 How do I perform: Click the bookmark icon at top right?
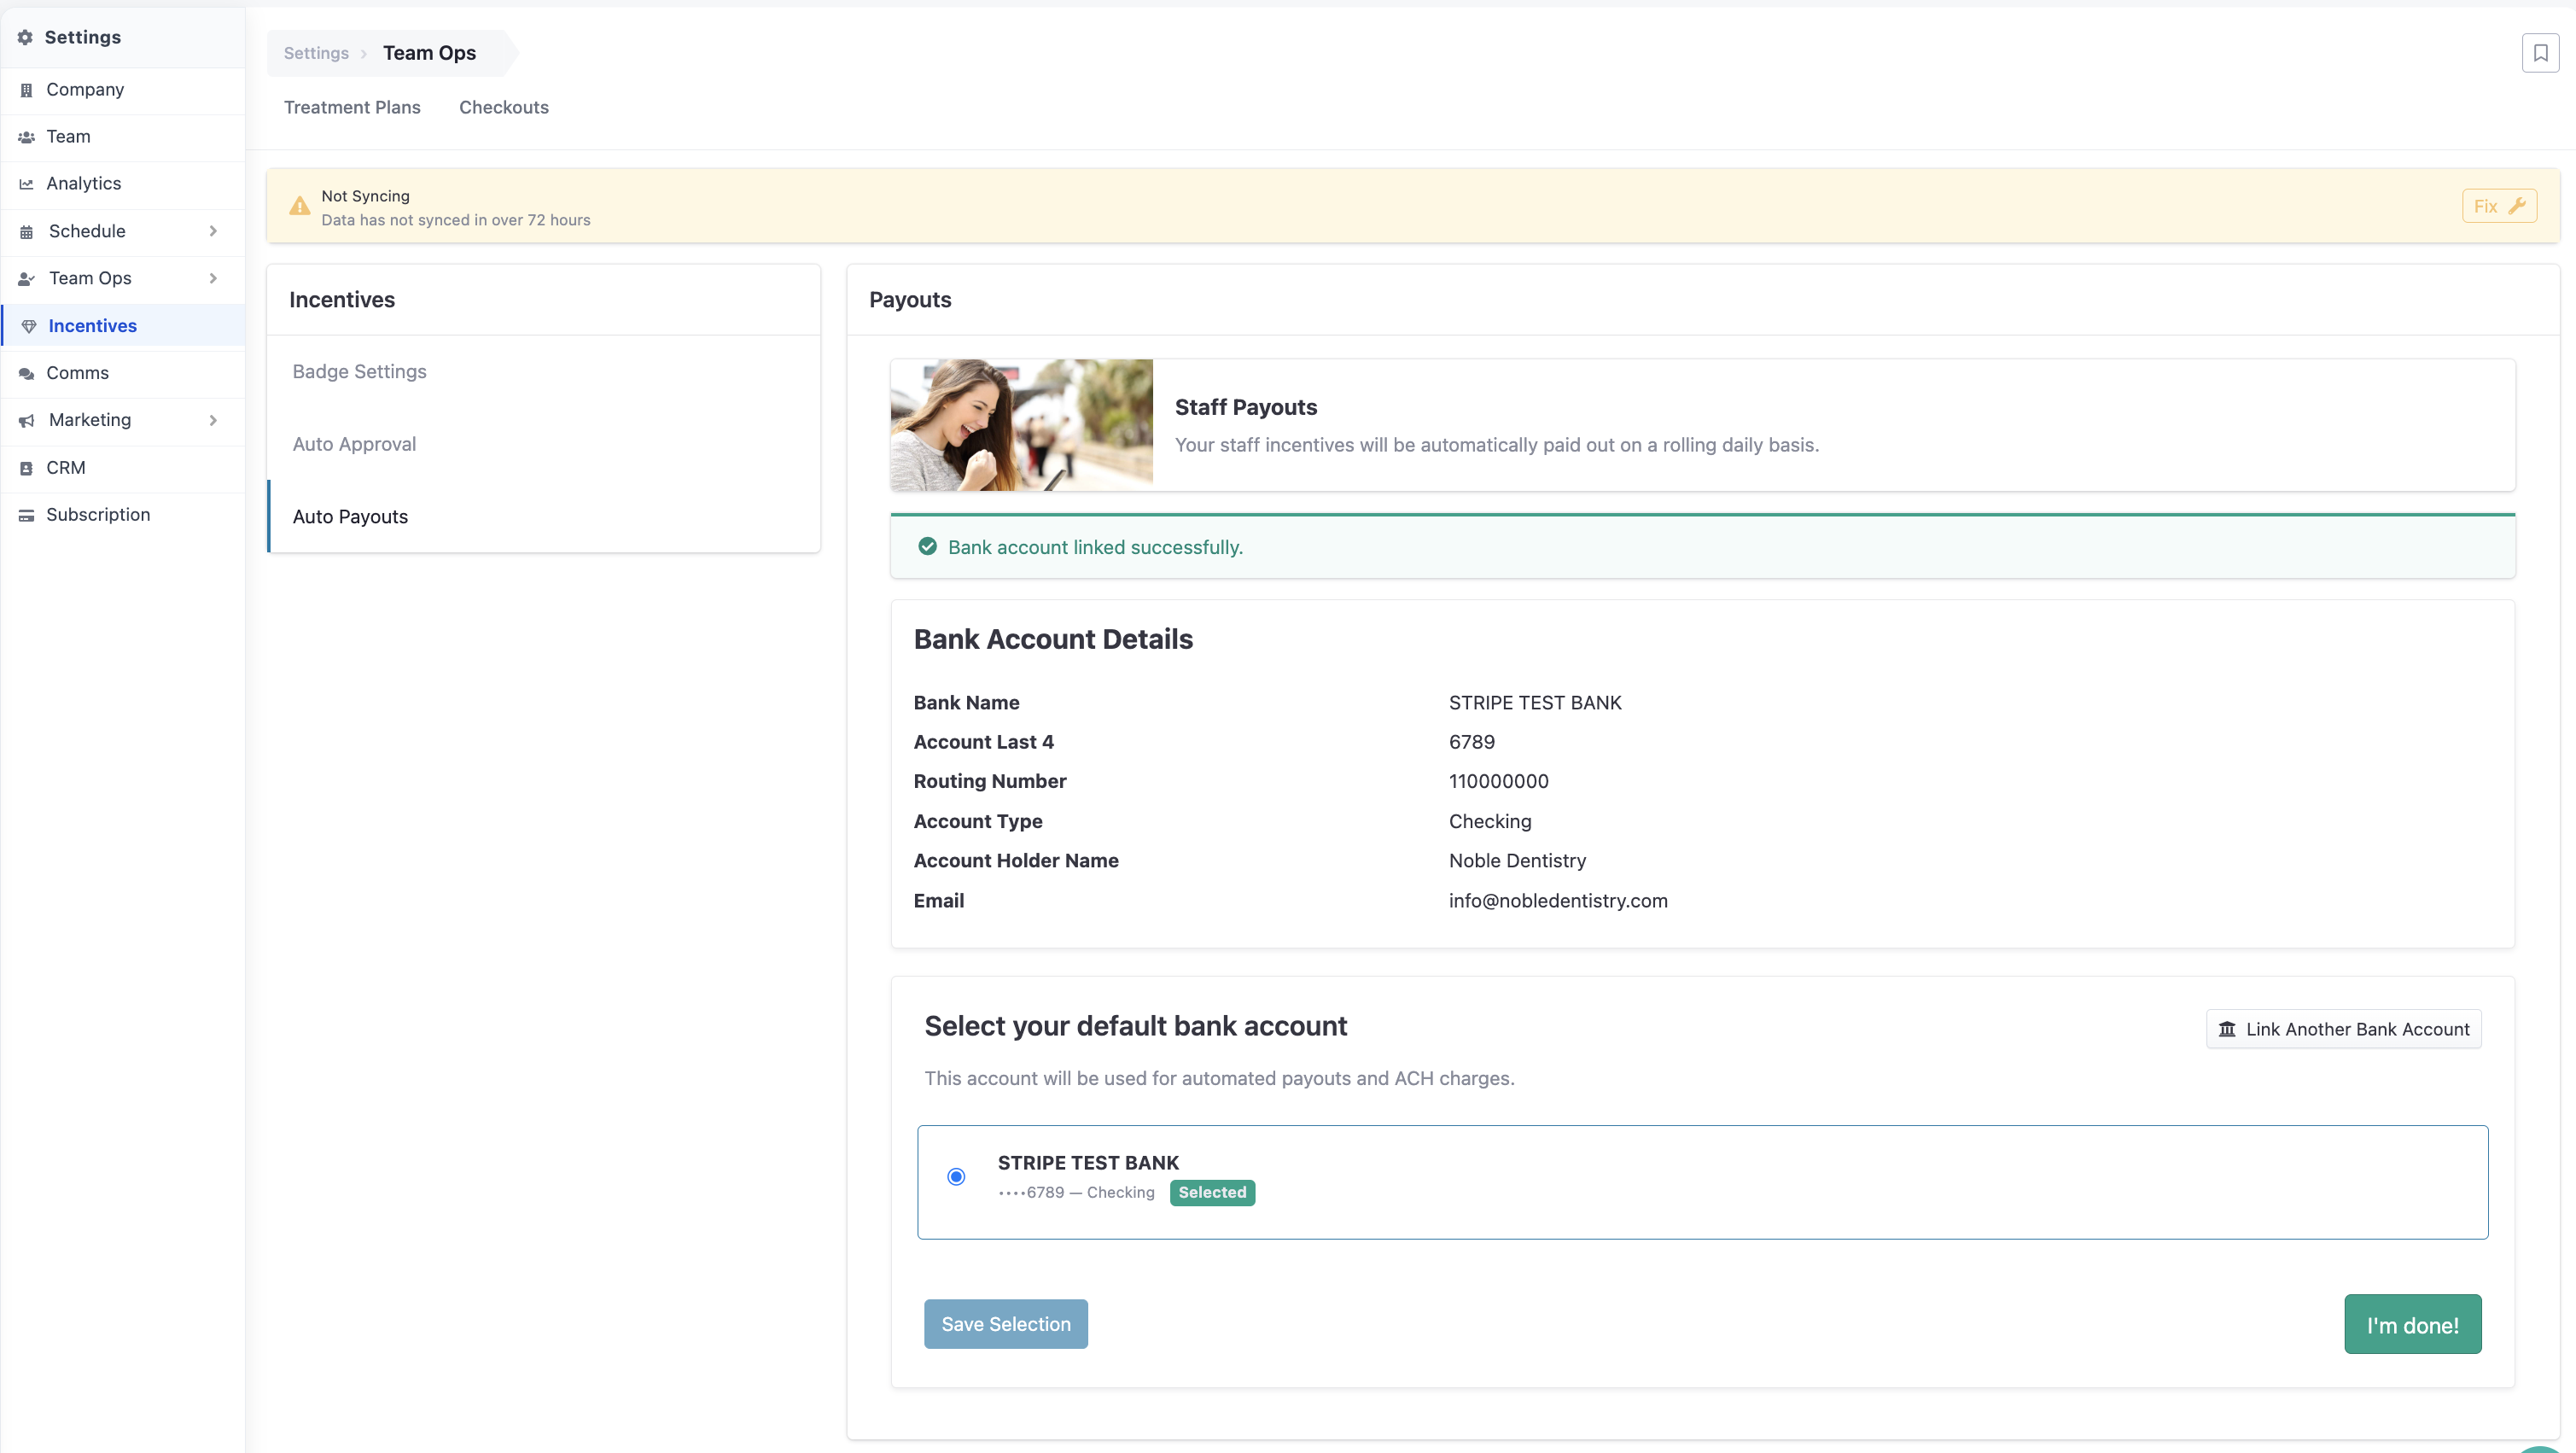coord(2539,53)
